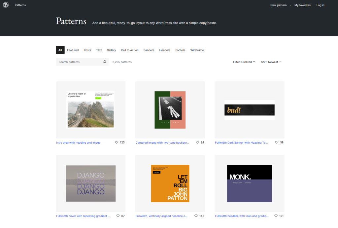This screenshot has height=228, width=338.
Task: Click the orange Let 'Em Roll thumbnail
Action: 170,184
